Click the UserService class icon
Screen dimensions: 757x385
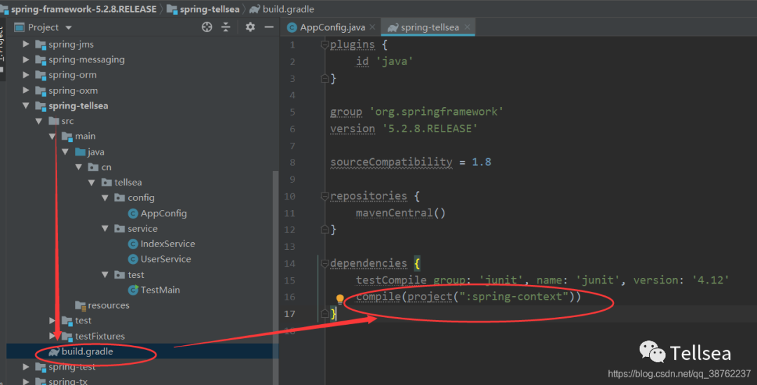pos(133,259)
